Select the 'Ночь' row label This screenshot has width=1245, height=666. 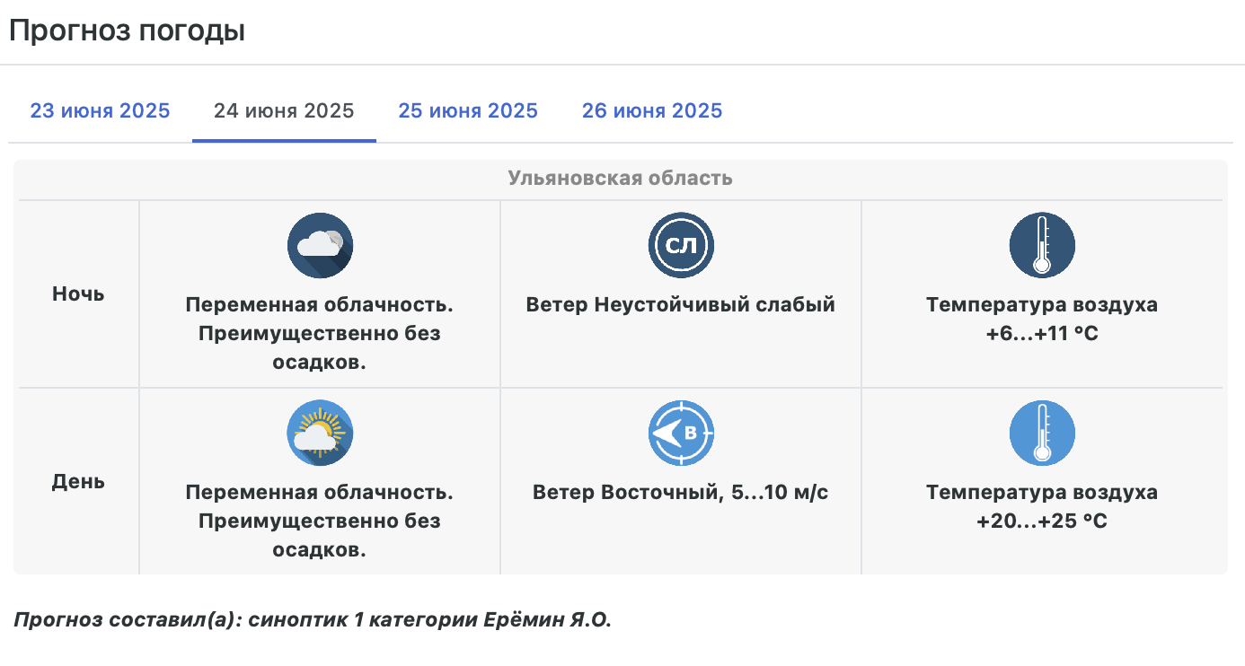78,294
